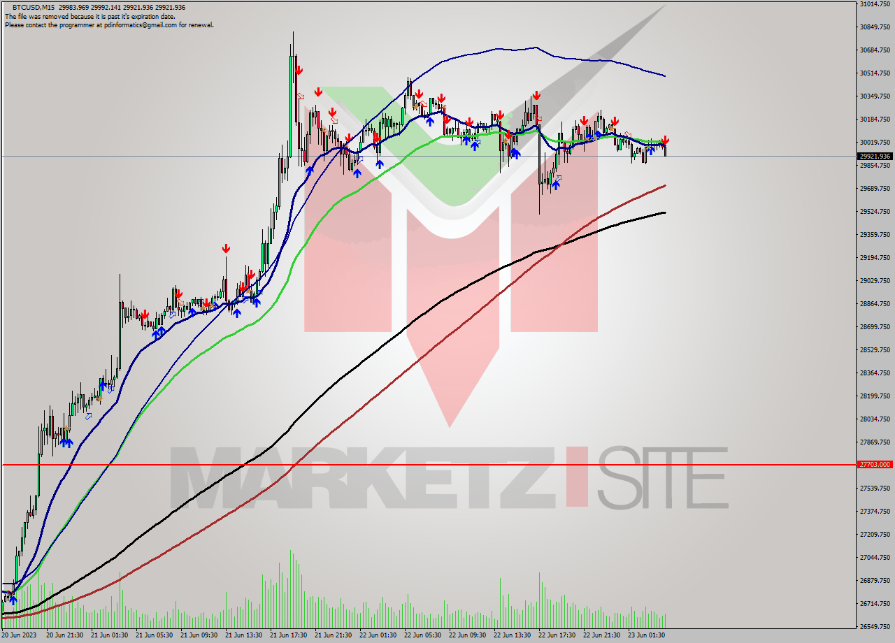
Task: Click the 21 Jun 01:30 time label
Action: point(109,635)
